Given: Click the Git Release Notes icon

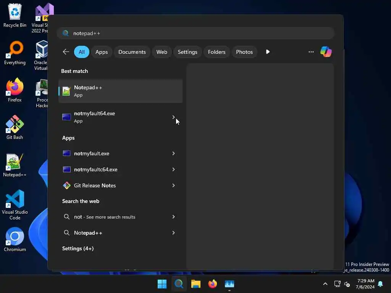Looking at the screenshot, I should point(66,185).
